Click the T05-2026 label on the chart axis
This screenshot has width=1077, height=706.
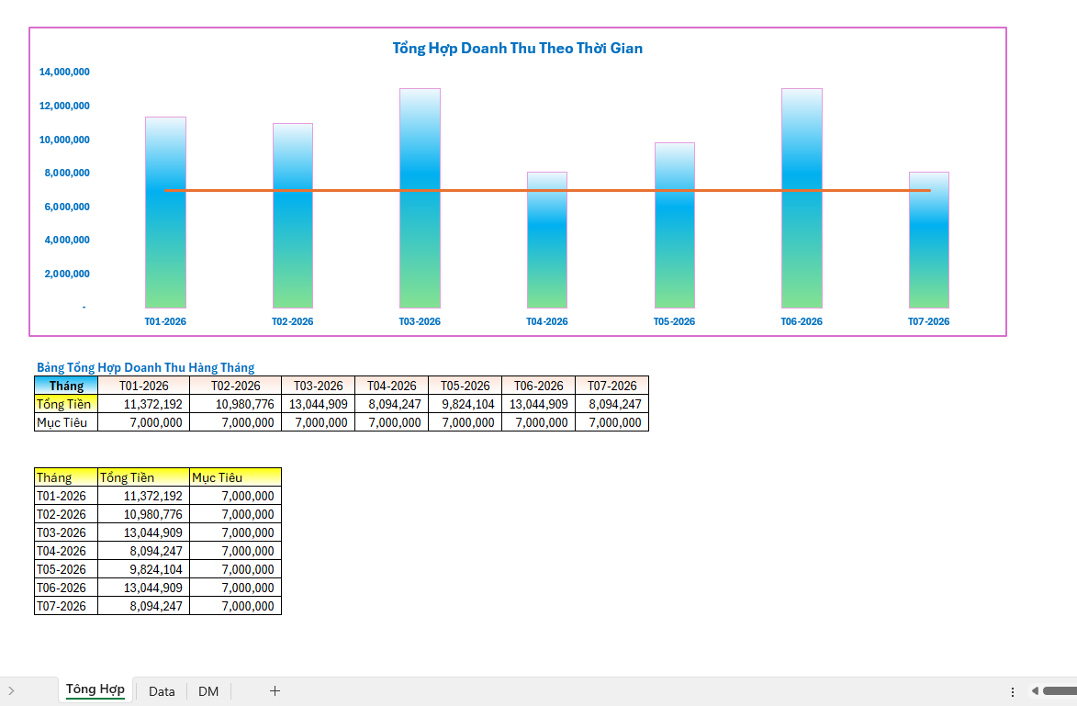click(674, 322)
